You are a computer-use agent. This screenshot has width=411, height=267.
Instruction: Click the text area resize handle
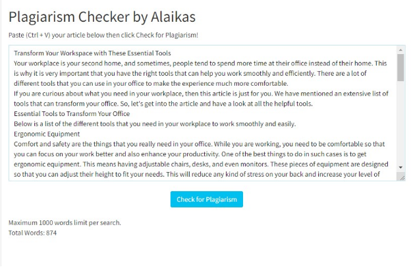click(402, 177)
